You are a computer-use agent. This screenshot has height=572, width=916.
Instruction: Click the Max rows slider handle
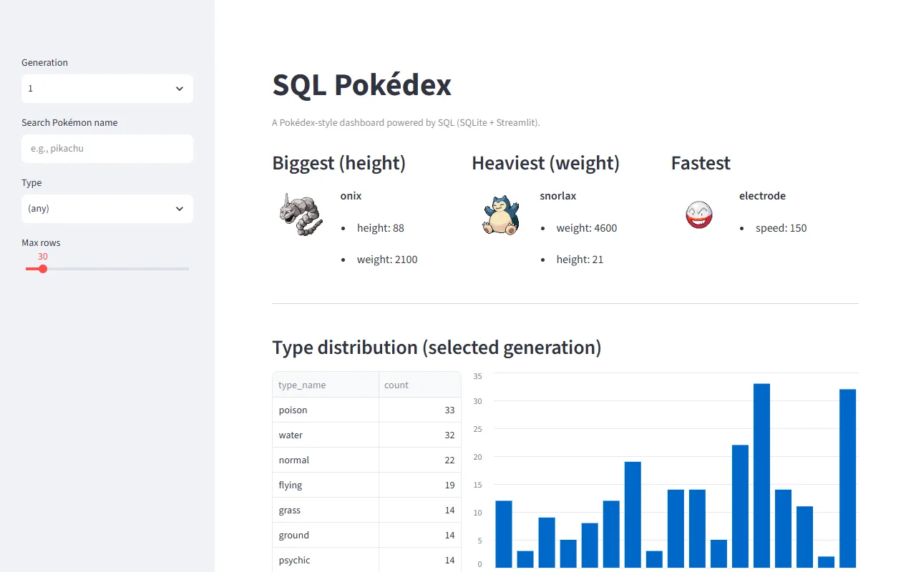coord(43,269)
